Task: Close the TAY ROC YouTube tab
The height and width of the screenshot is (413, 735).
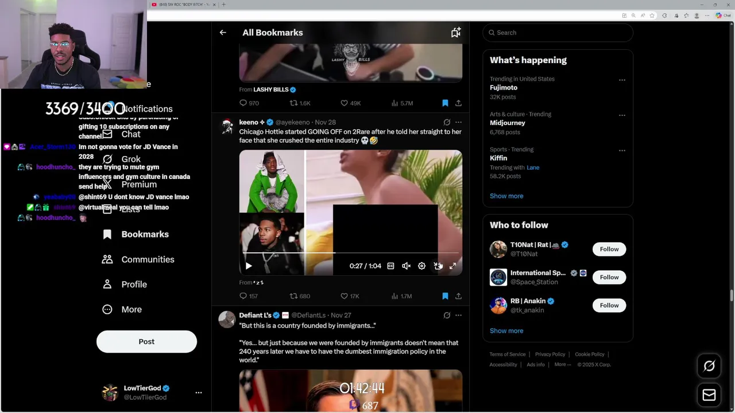Action: [214, 5]
